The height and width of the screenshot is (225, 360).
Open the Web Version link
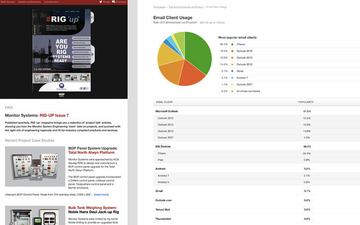coord(8,2)
